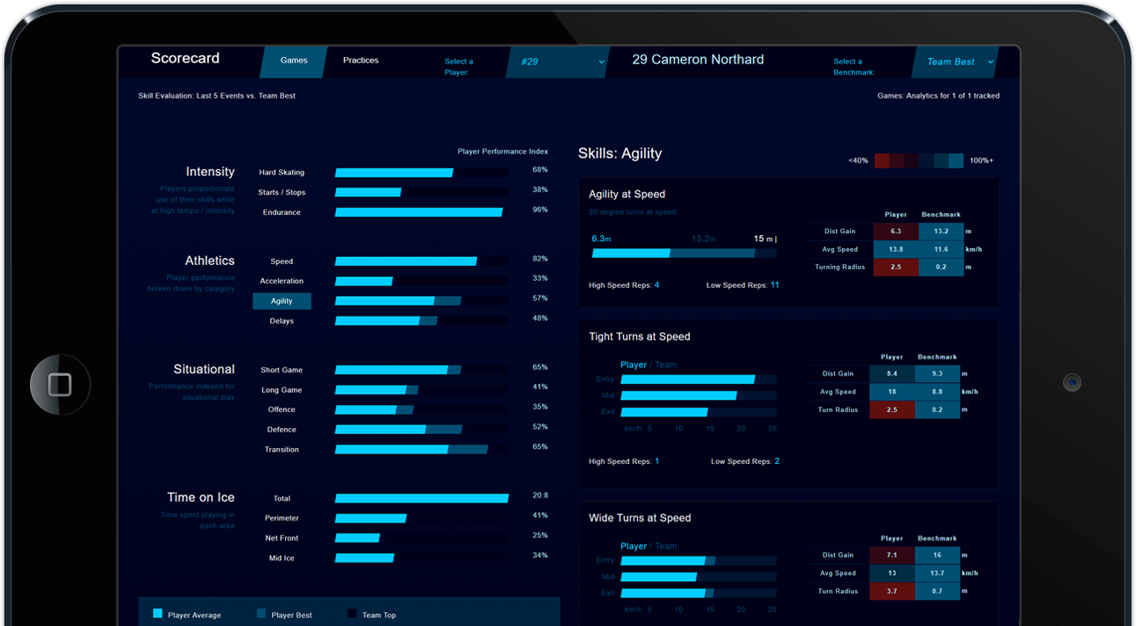Open the Team Best benchmark dropdown
Image resolution: width=1136 pixels, height=626 pixels.
pyautogui.click(x=955, y=62)
